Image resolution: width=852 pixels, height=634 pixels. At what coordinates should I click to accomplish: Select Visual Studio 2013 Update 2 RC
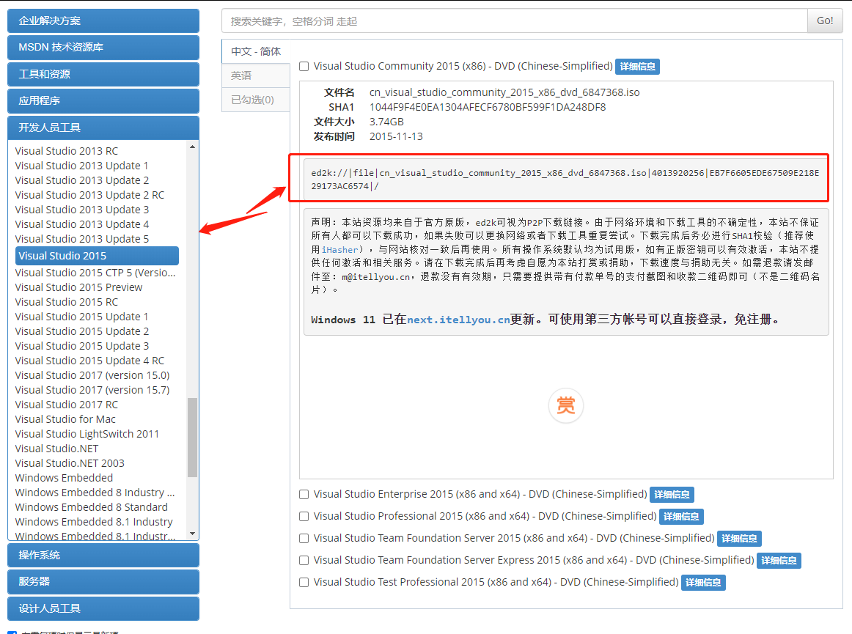pyautogui.click(x=89, y=195)
